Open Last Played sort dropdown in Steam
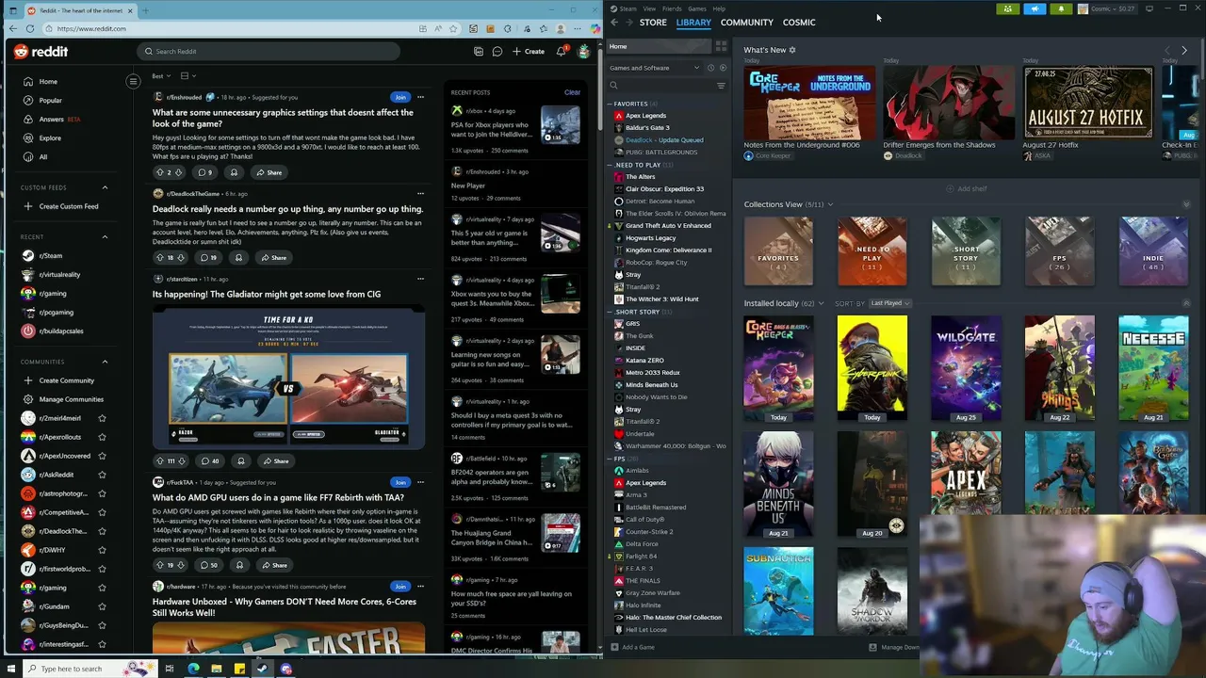The image size is (1206, 678). click(x=889, y=303)
